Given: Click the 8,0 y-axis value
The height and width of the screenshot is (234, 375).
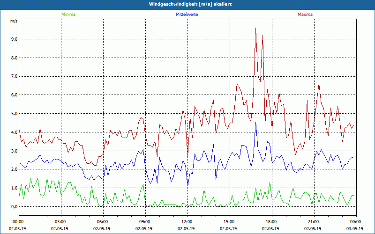Looking at the screenshot, I should point(15,58).
